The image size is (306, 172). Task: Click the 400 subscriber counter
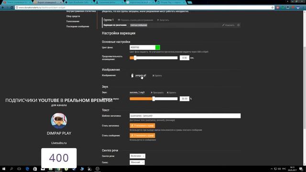[x=59, y=158]
